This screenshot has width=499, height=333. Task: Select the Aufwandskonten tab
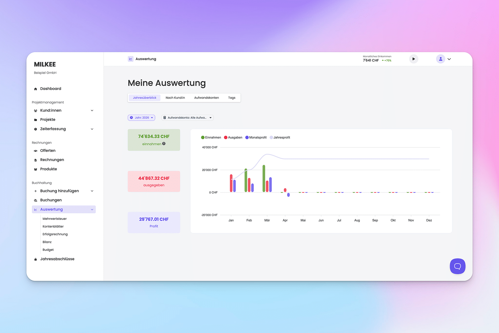[206, 98]
